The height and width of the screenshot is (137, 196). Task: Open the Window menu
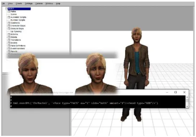[49, 4]
